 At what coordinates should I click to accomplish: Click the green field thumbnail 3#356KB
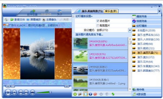[x=81, y=82]
